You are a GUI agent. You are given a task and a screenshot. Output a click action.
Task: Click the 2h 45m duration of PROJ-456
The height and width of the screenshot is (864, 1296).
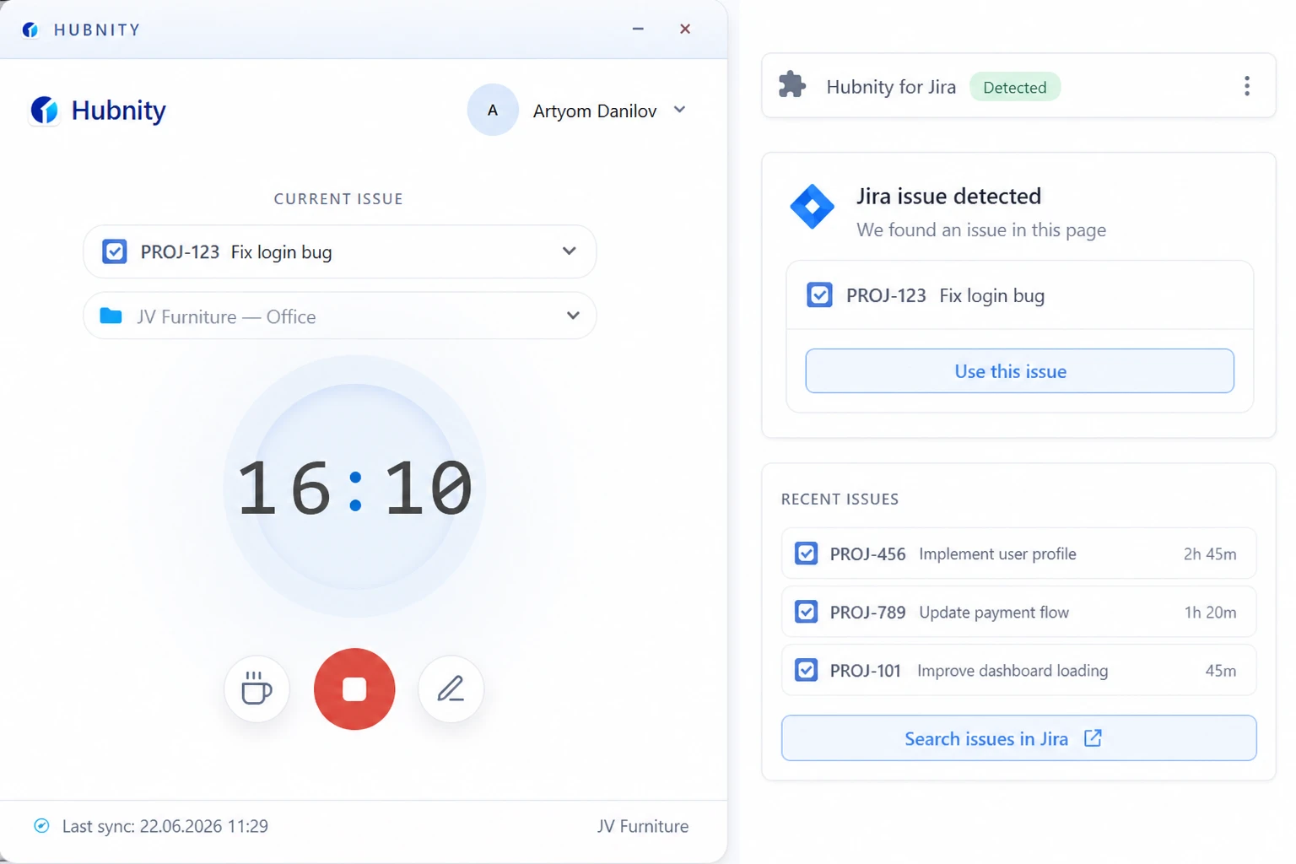(x=1210, y=553)
